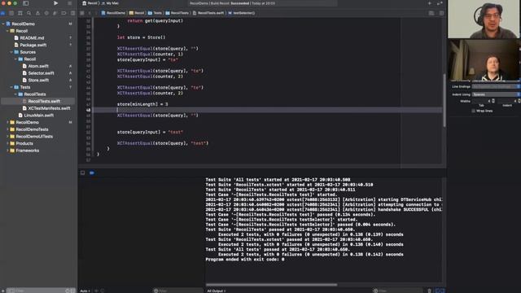Stop the running scheme
Image resolution: width=521 pixels, height=293 pixels.
coord(69,3)
